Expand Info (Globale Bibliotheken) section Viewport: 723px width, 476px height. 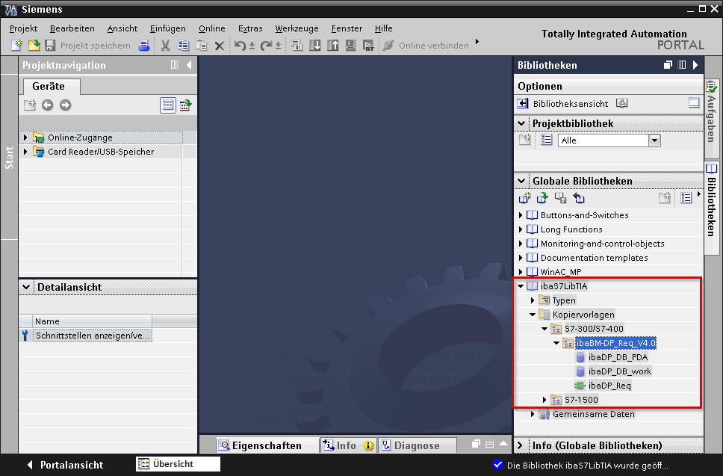point(521,445)
